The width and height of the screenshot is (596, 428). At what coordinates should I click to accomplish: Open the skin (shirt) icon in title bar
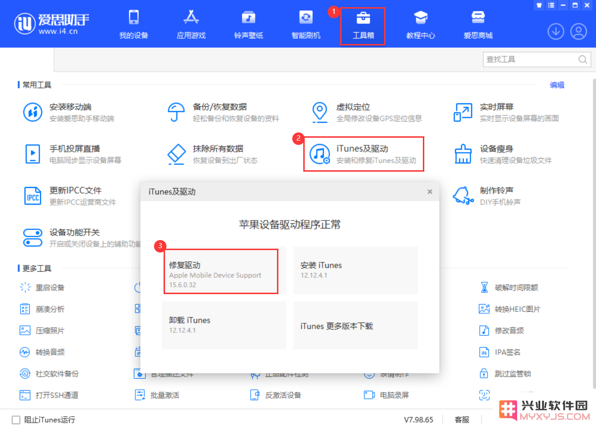539,5
